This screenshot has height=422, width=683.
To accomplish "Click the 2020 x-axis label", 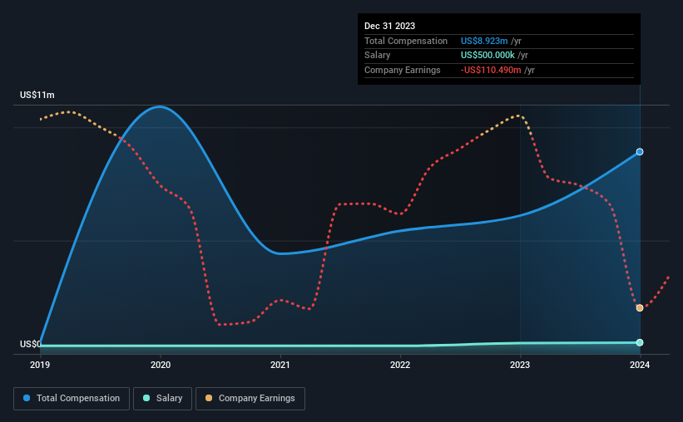I will (x=161, y=365).
